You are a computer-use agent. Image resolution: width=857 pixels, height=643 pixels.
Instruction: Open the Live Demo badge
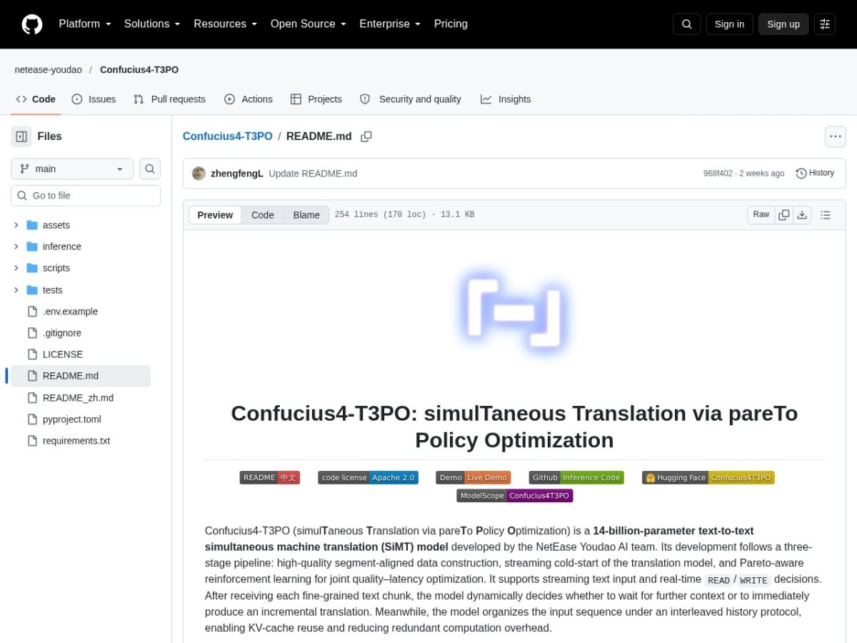click(473, 478)
